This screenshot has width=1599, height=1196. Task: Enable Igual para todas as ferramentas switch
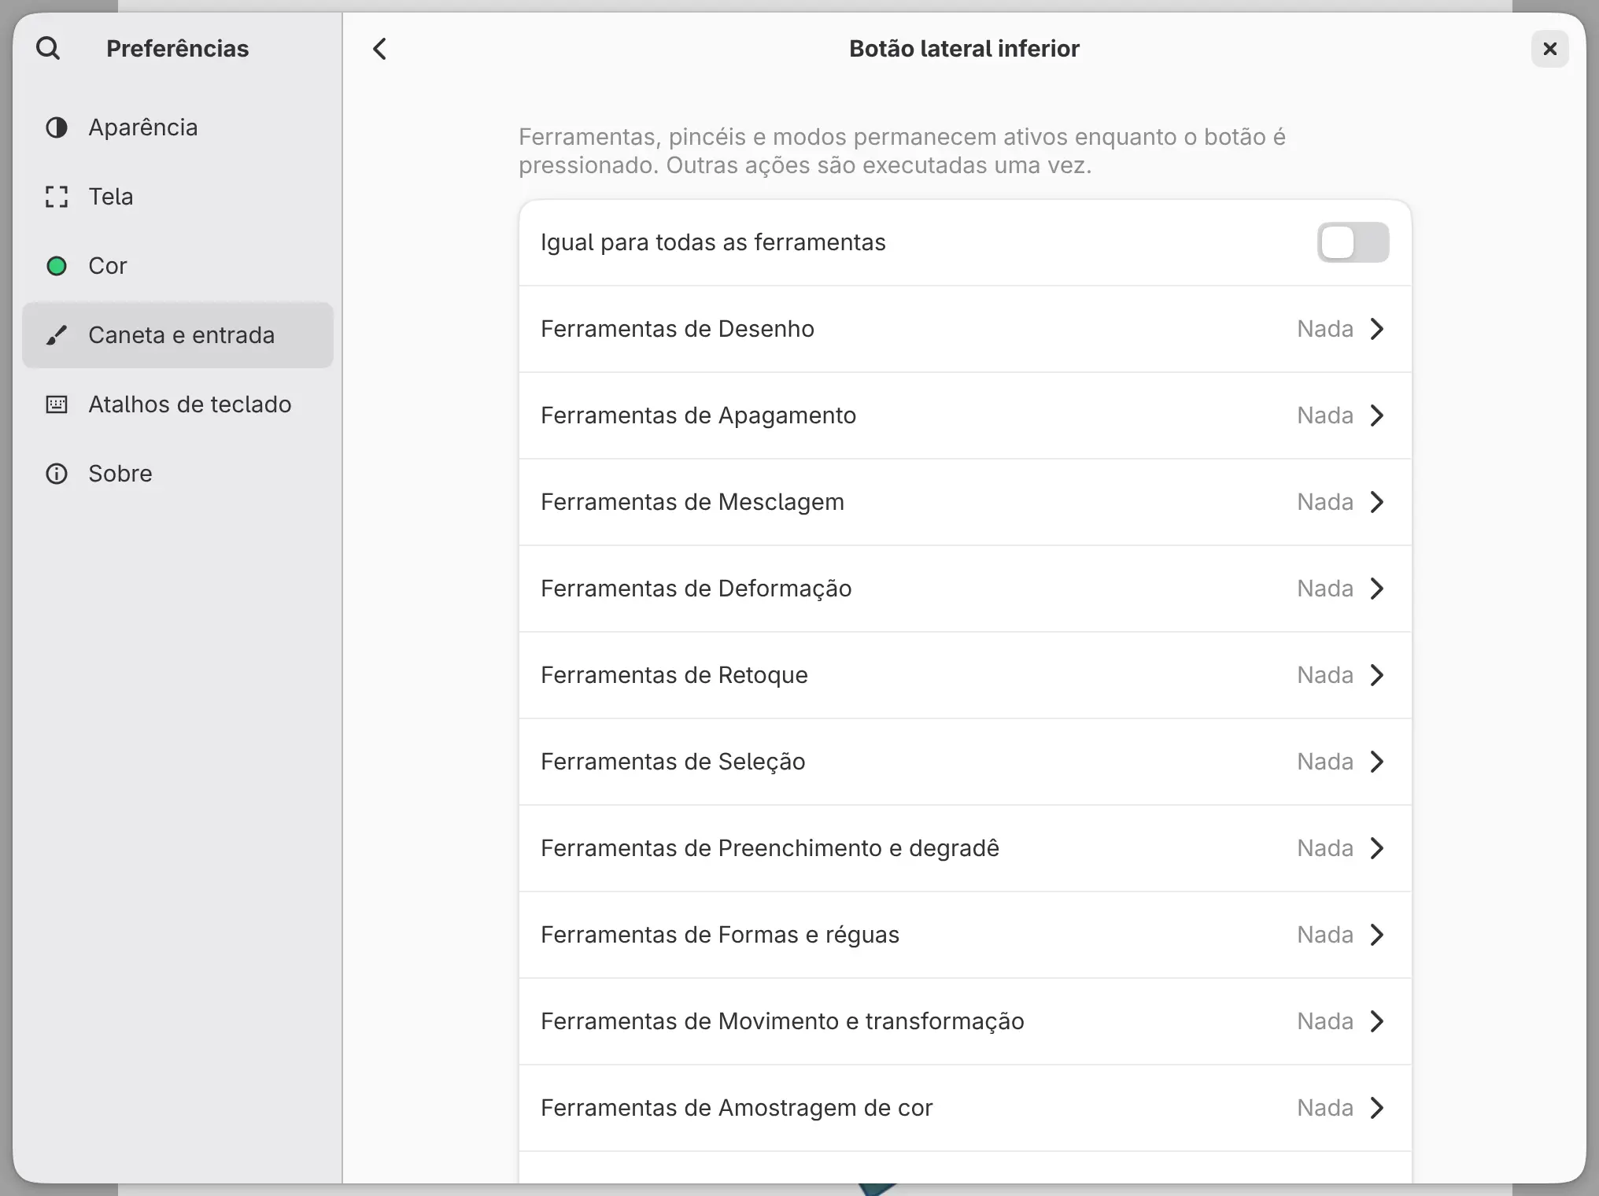coord(1353,242)
